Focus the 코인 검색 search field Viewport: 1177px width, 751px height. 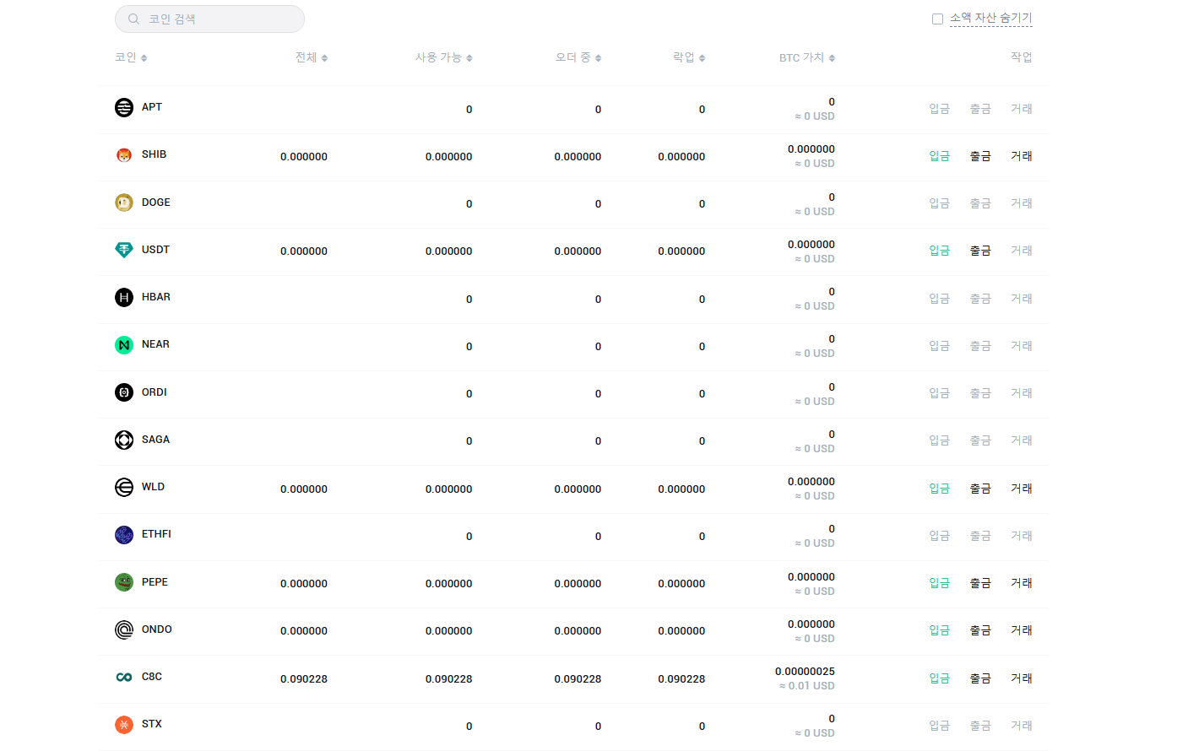[x=220, y=19]
